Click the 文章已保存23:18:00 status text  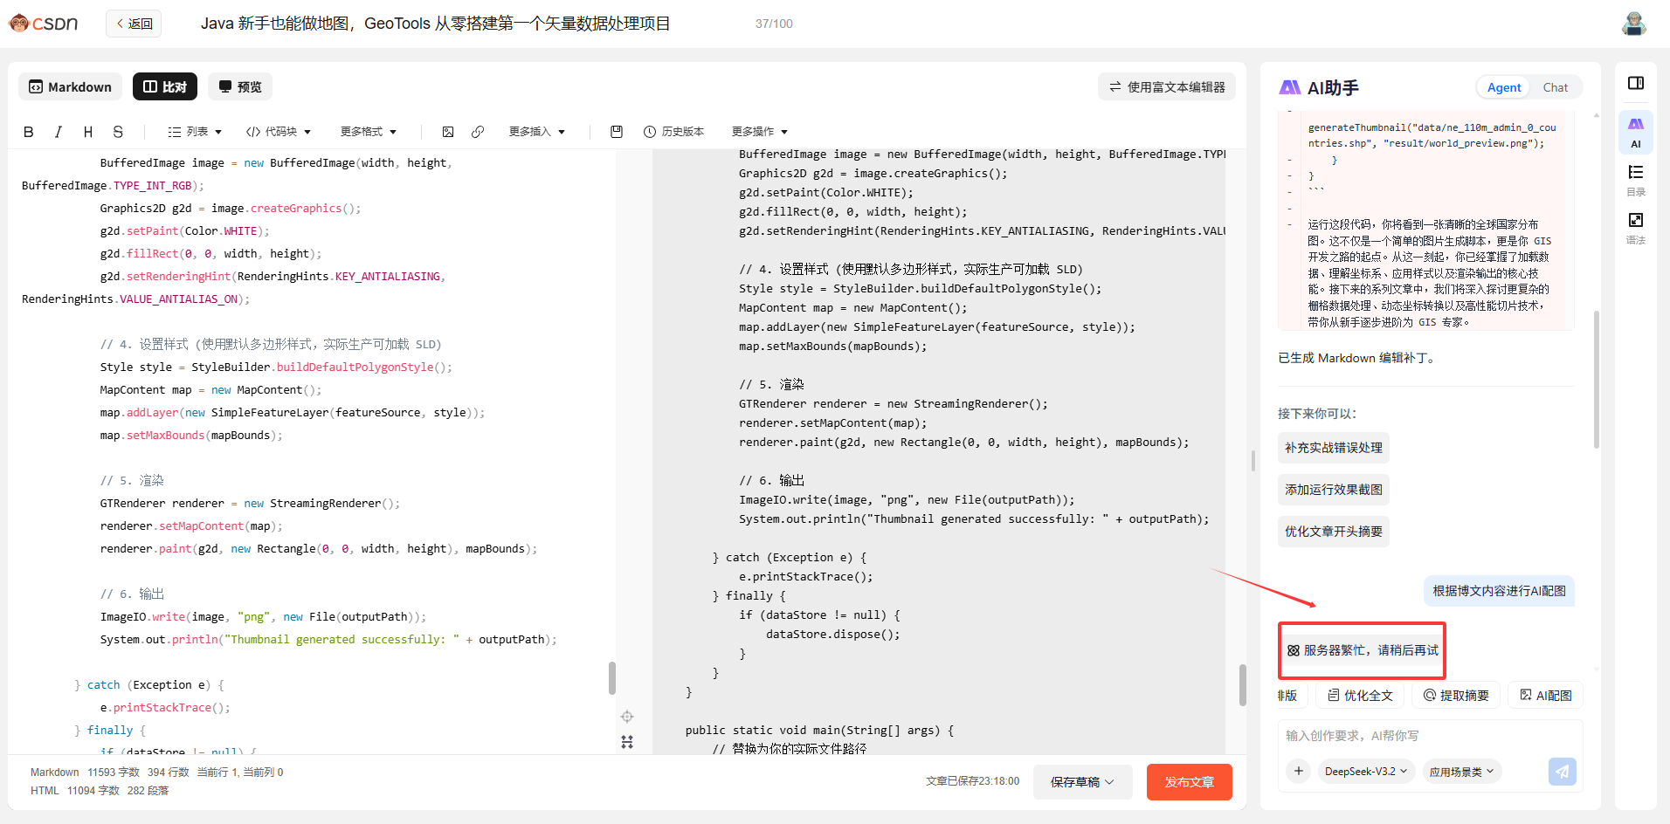pos(972,781)
